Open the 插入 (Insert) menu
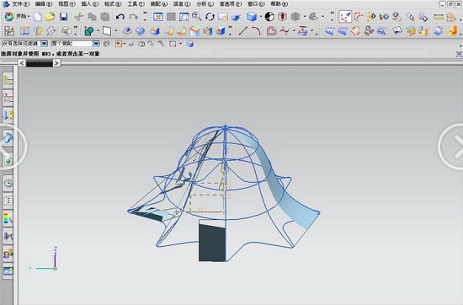Screen dimensions: 463x305 tap(90, 4)
